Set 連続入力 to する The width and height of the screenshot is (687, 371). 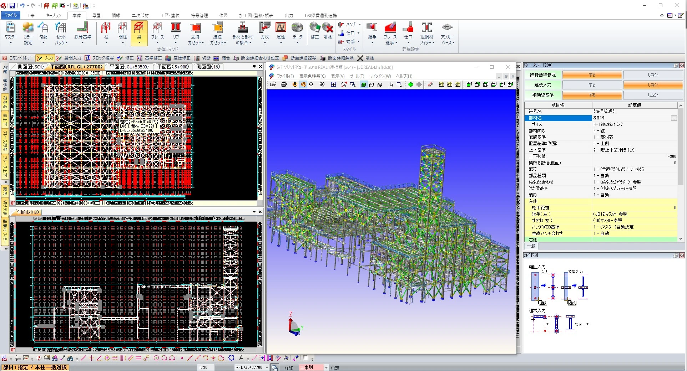click(592, 85)
